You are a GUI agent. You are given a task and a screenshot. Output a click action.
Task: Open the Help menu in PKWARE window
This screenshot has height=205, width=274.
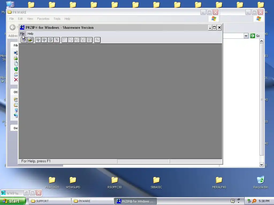point(67,19)
